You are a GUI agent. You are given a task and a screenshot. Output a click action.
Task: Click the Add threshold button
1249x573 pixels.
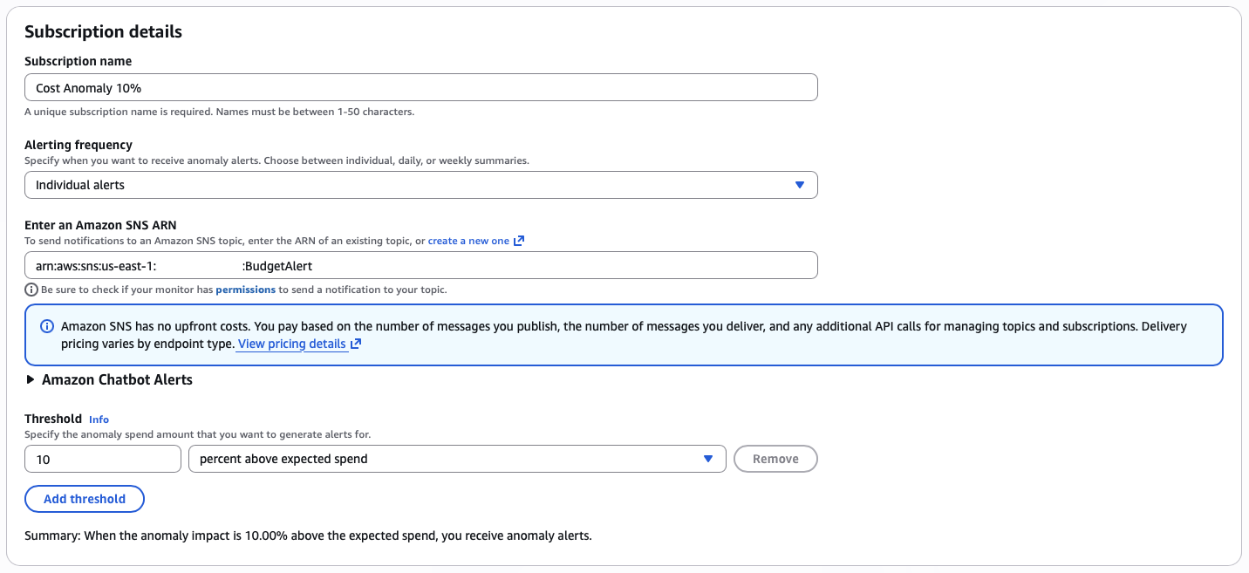pos(85,499)
